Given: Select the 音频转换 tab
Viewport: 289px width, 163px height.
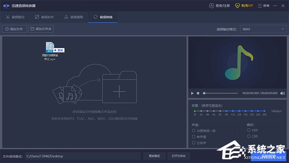Looking at the screenshot, I should coord(103,17).
